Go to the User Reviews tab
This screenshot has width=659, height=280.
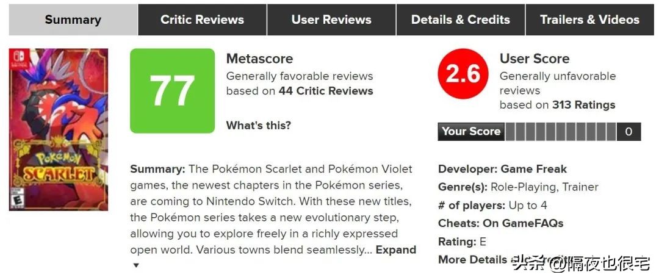click(331, 20)
